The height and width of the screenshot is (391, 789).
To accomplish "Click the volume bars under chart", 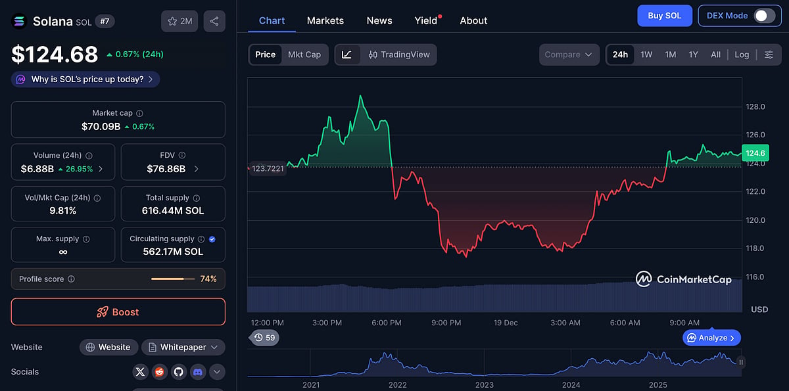I will 494,298.
